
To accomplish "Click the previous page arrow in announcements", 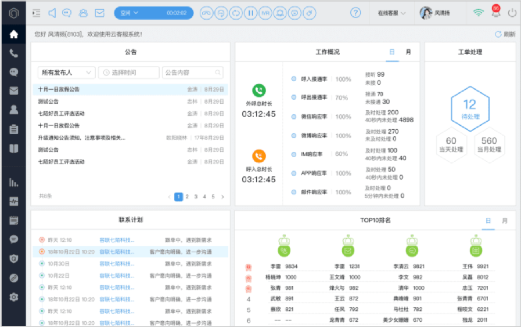I will [169, 197].
